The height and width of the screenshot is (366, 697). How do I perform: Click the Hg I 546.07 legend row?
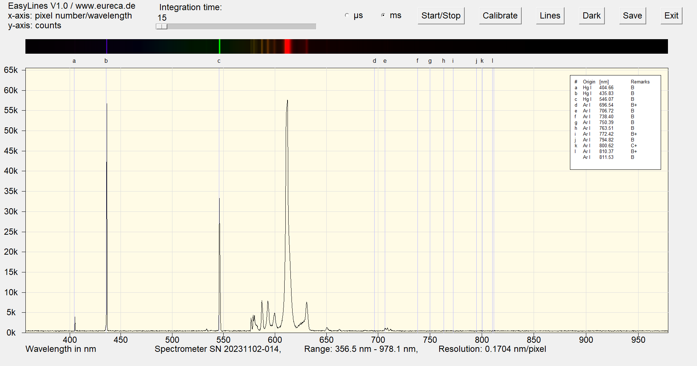click(x=606, y=99)
